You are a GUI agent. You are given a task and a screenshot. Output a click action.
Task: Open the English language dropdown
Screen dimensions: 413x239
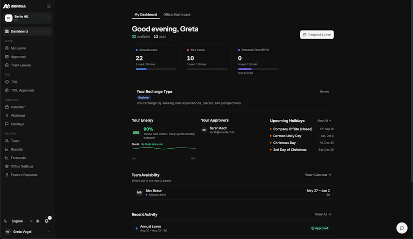(x=21, y=221)
